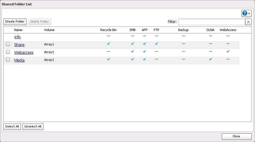Click the Share row FTP checkmark
This screenshot has height=142, width=255.
pos(156,44)
